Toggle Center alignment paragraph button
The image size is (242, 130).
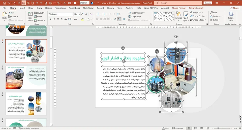tap(101, 19)
